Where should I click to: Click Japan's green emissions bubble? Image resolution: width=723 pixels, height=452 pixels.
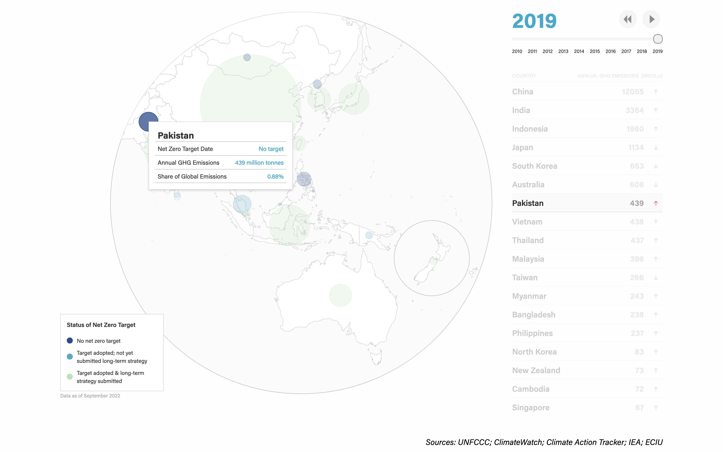click(354, 99)
